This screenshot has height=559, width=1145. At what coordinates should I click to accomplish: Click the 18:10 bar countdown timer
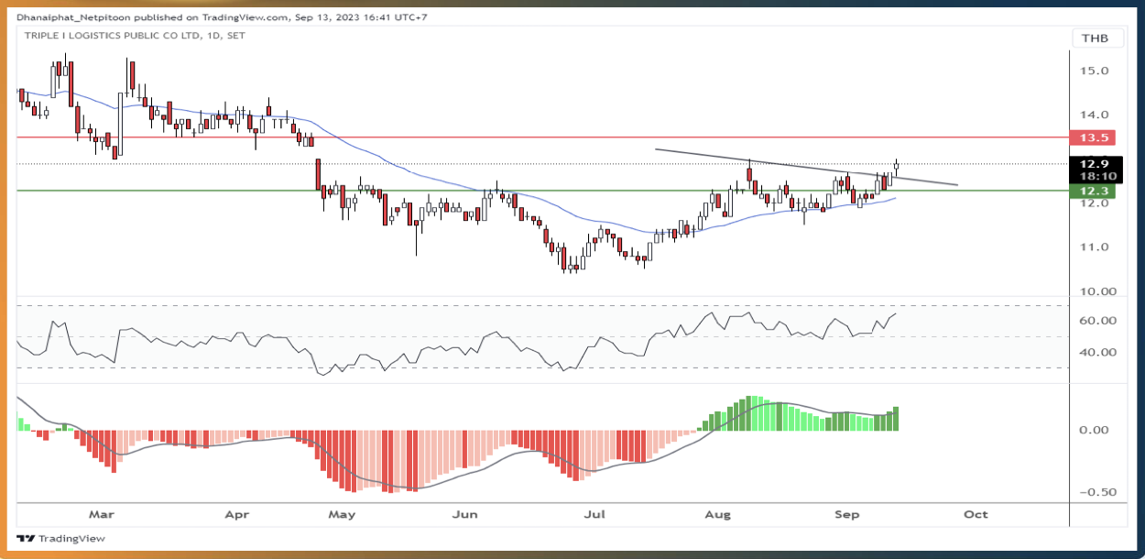(x=1095, y=175)
